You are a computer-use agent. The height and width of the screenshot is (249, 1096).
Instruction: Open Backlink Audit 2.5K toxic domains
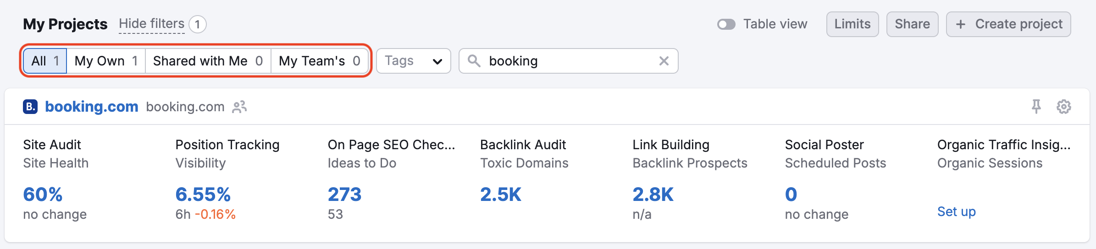click(x=501, y=195)
